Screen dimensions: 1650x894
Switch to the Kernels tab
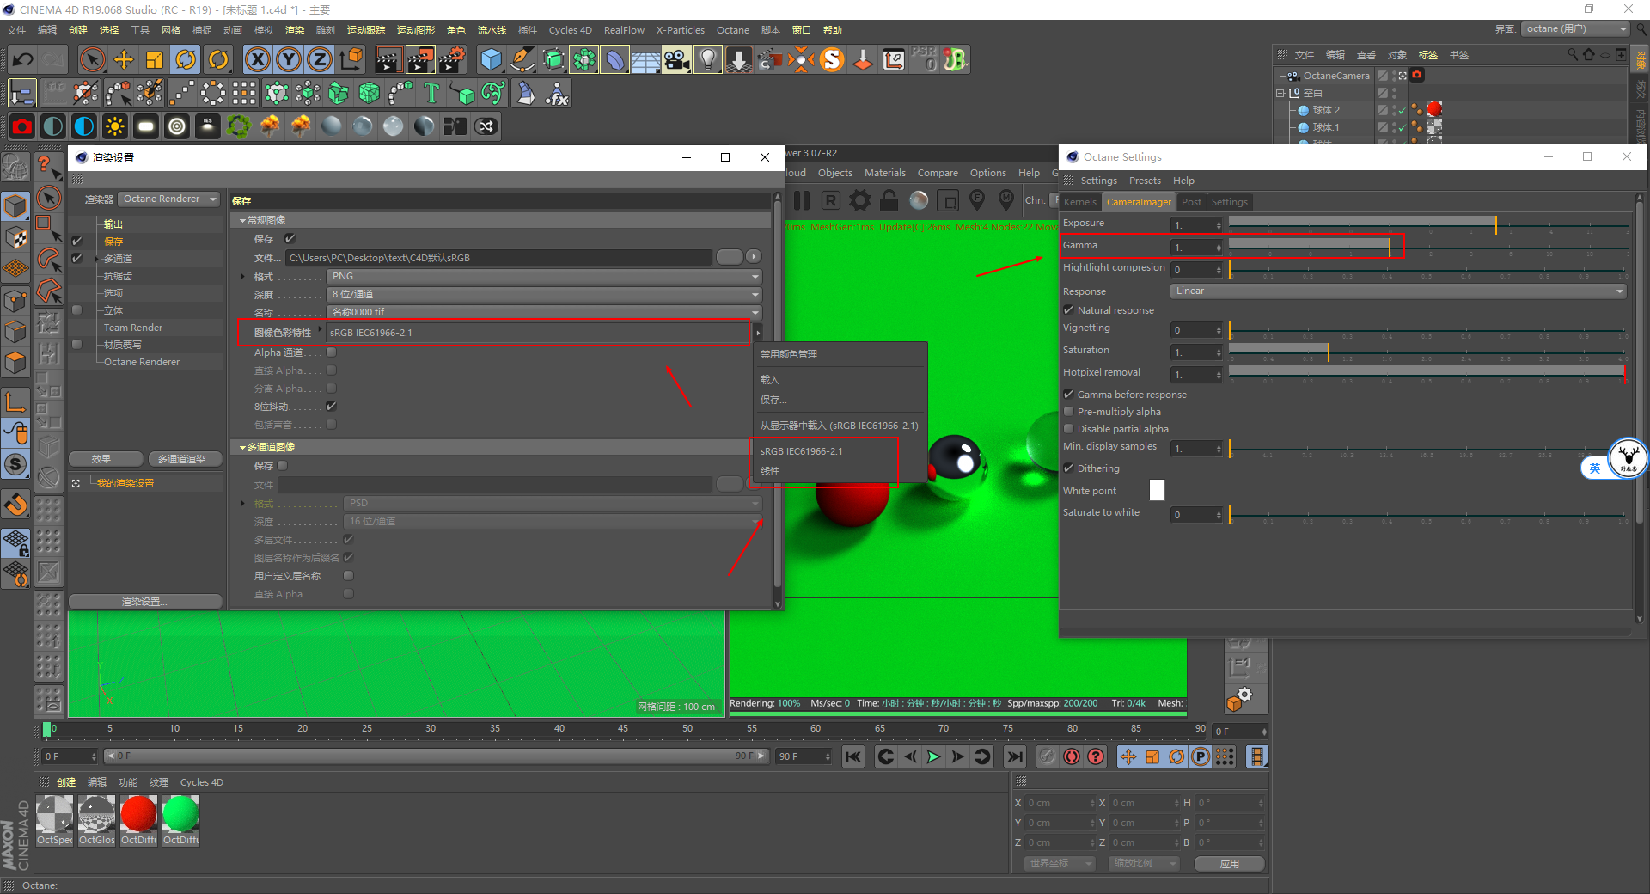coord(1080,202)
